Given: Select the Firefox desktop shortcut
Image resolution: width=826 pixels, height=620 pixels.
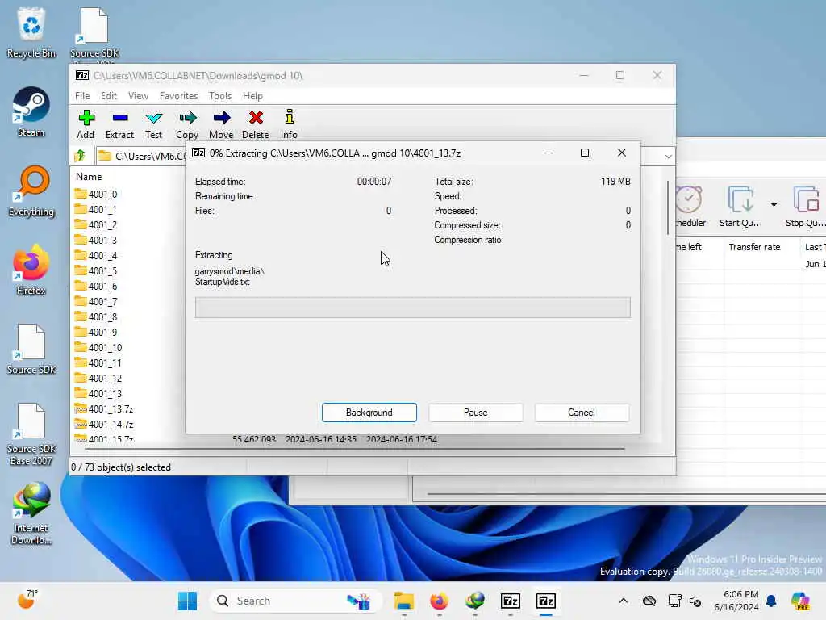Looking at the screenshot, I should 31,270.
